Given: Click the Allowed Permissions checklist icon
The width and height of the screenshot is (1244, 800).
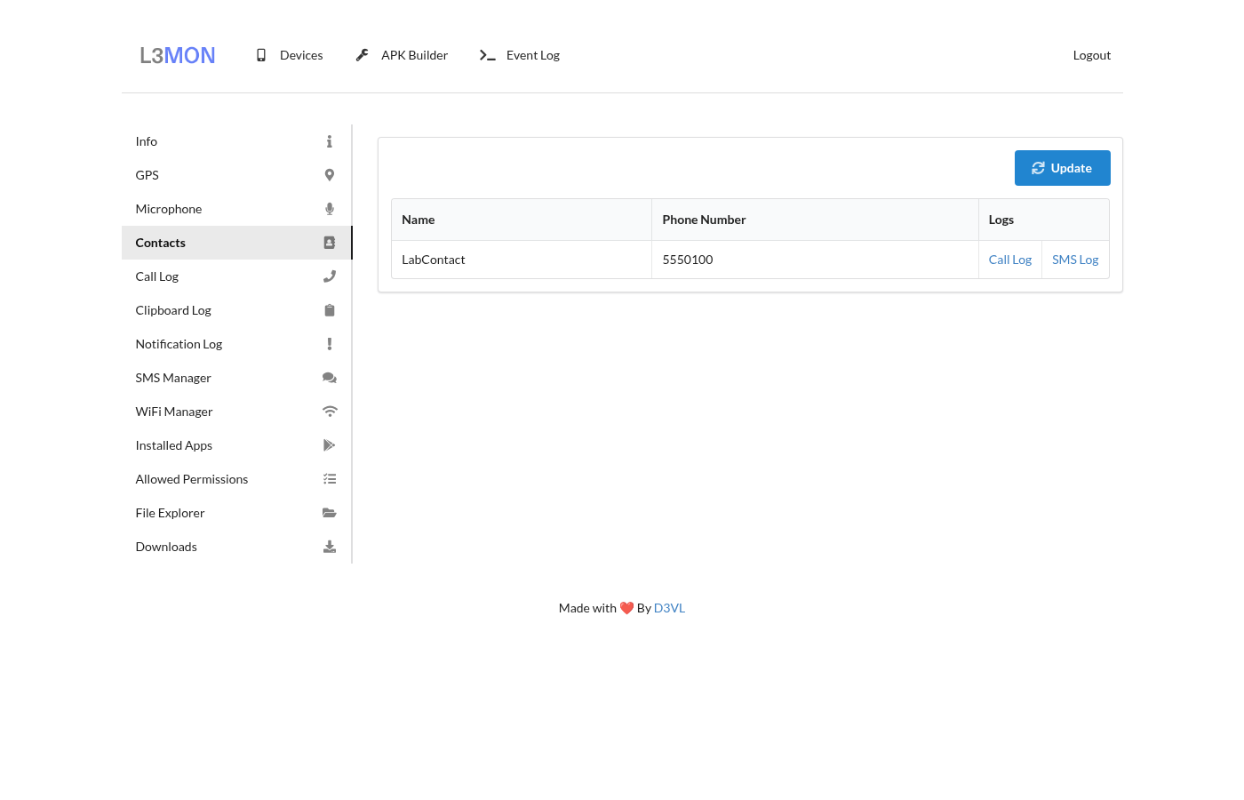Looking at the screenshot, I should pyautogui.click(x=329, y=479).
